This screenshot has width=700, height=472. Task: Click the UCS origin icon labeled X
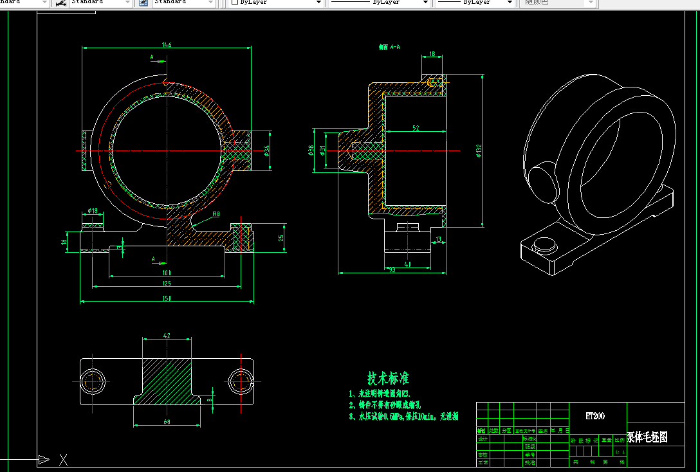pyautogui.click(x=64, y=460)
